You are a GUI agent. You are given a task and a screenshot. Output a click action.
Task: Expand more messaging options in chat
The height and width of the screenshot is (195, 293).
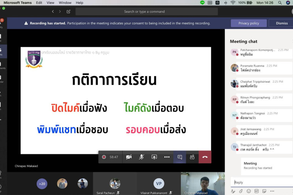[x=272, y=191]
